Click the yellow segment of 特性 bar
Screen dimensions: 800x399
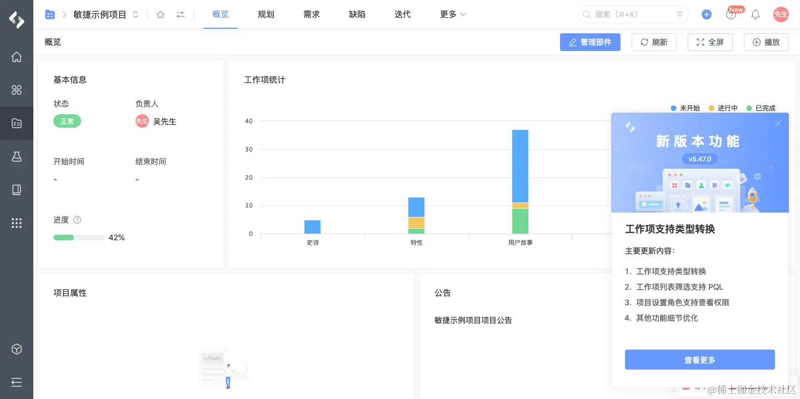pyautogui.click(x=416, y=223)
